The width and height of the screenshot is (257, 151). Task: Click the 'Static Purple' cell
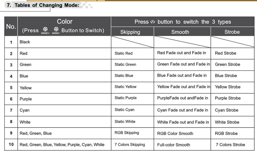tap(132, 99)
